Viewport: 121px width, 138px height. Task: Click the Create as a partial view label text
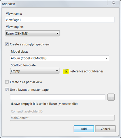pyautogui.click(x=26, y=82)
